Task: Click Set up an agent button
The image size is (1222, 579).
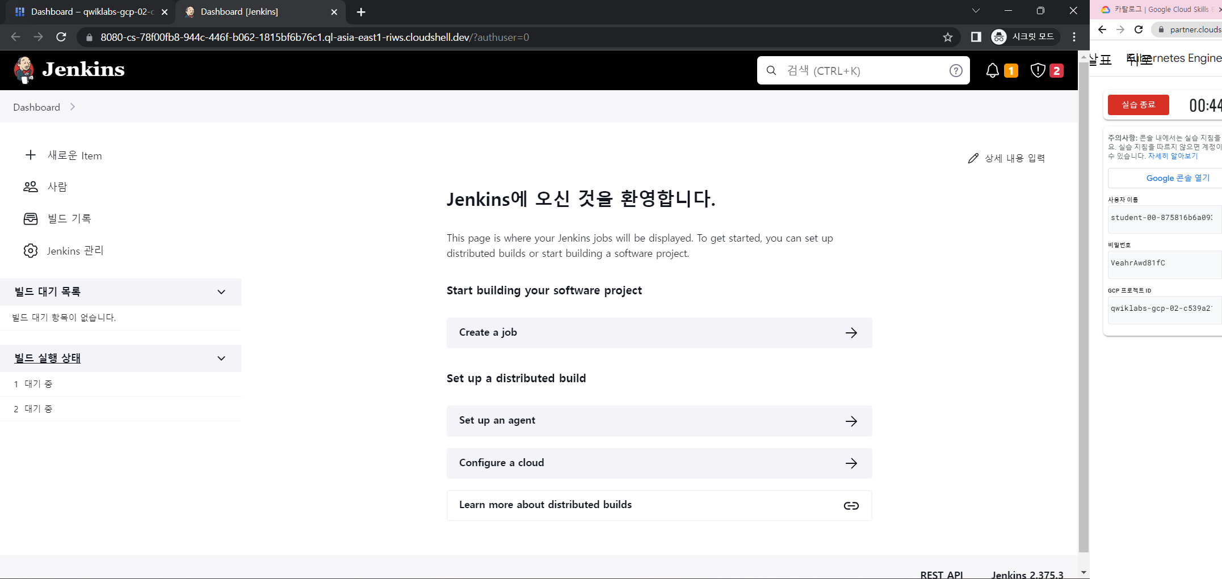Action: [659, 421]
